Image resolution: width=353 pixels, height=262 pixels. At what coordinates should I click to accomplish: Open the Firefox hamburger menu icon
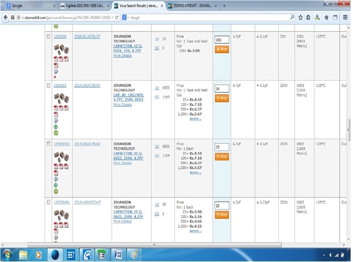coord(345,17)
